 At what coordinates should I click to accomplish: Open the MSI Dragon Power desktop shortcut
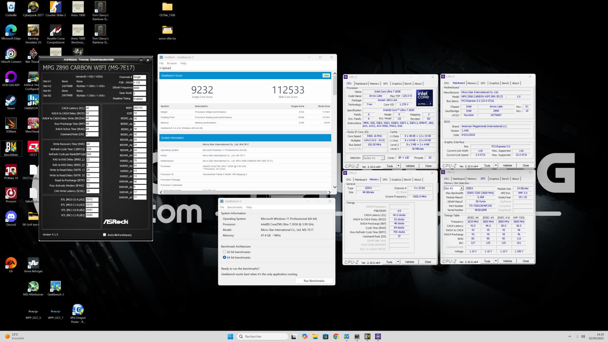pos(78,313)
